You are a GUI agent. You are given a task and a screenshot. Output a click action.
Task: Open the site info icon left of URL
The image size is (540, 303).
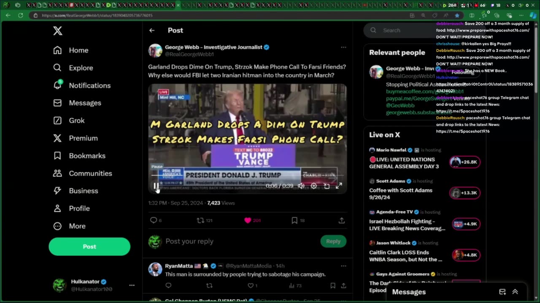tap(36, 15)
